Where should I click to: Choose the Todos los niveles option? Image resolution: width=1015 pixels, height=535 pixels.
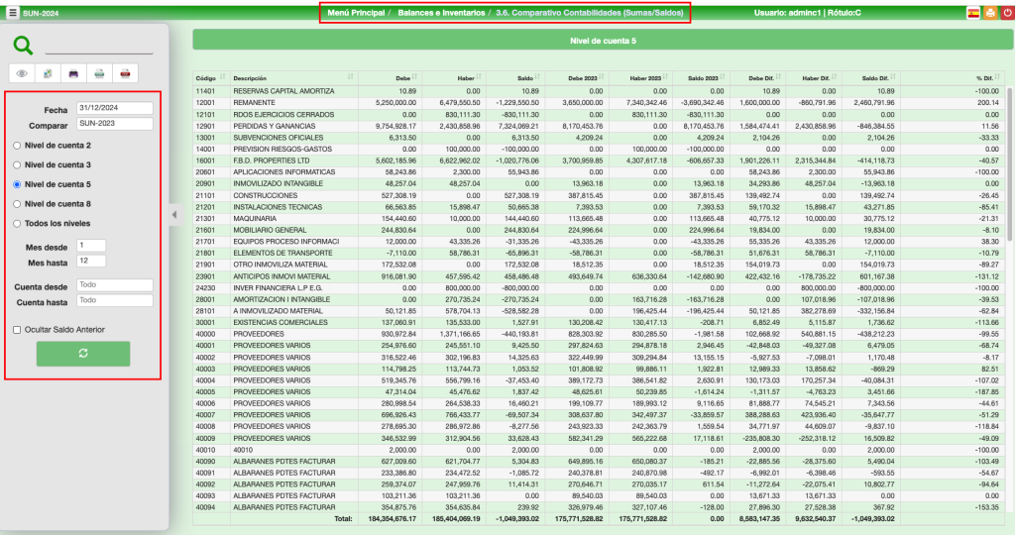point(17,223)
